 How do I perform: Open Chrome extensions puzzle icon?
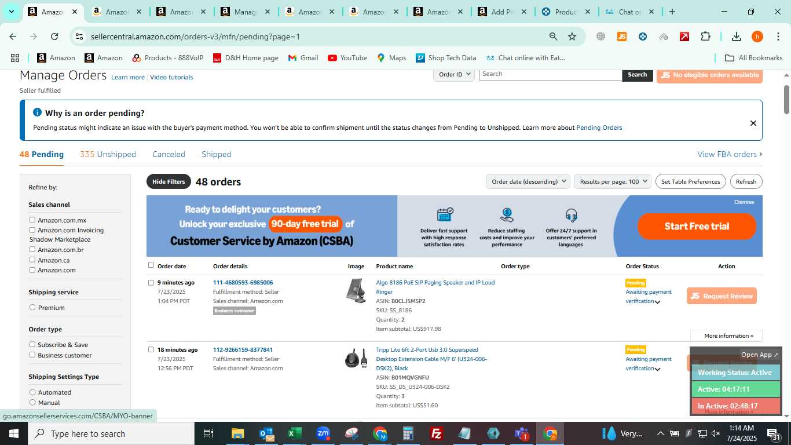point(705,37)
